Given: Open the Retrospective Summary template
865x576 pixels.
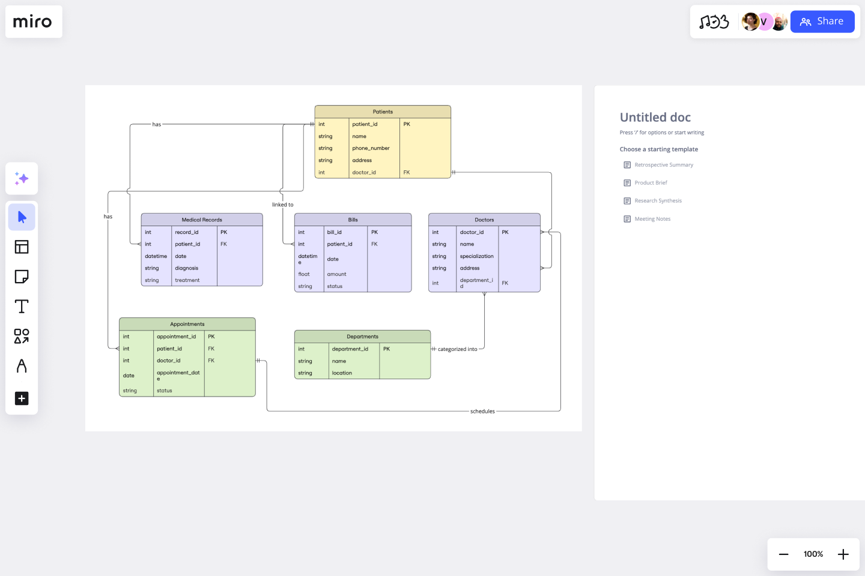Looking at the screenshot, I should coord(664,164).
